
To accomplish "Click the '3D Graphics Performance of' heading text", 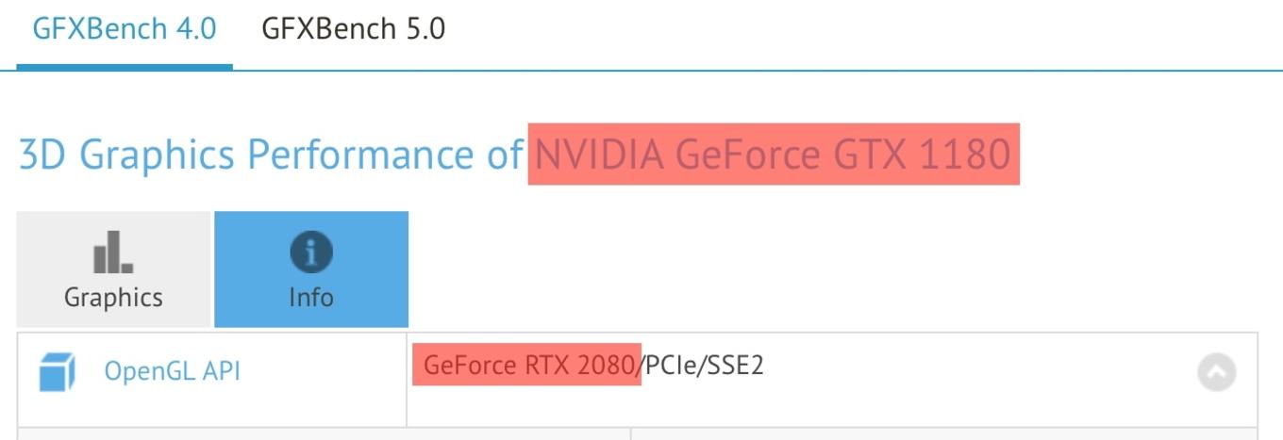I will pyautogui.click(x=271, y=154).
